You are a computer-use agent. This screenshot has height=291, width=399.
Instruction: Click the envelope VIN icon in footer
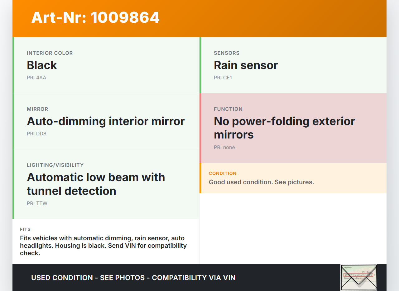(x=359, y=277)
